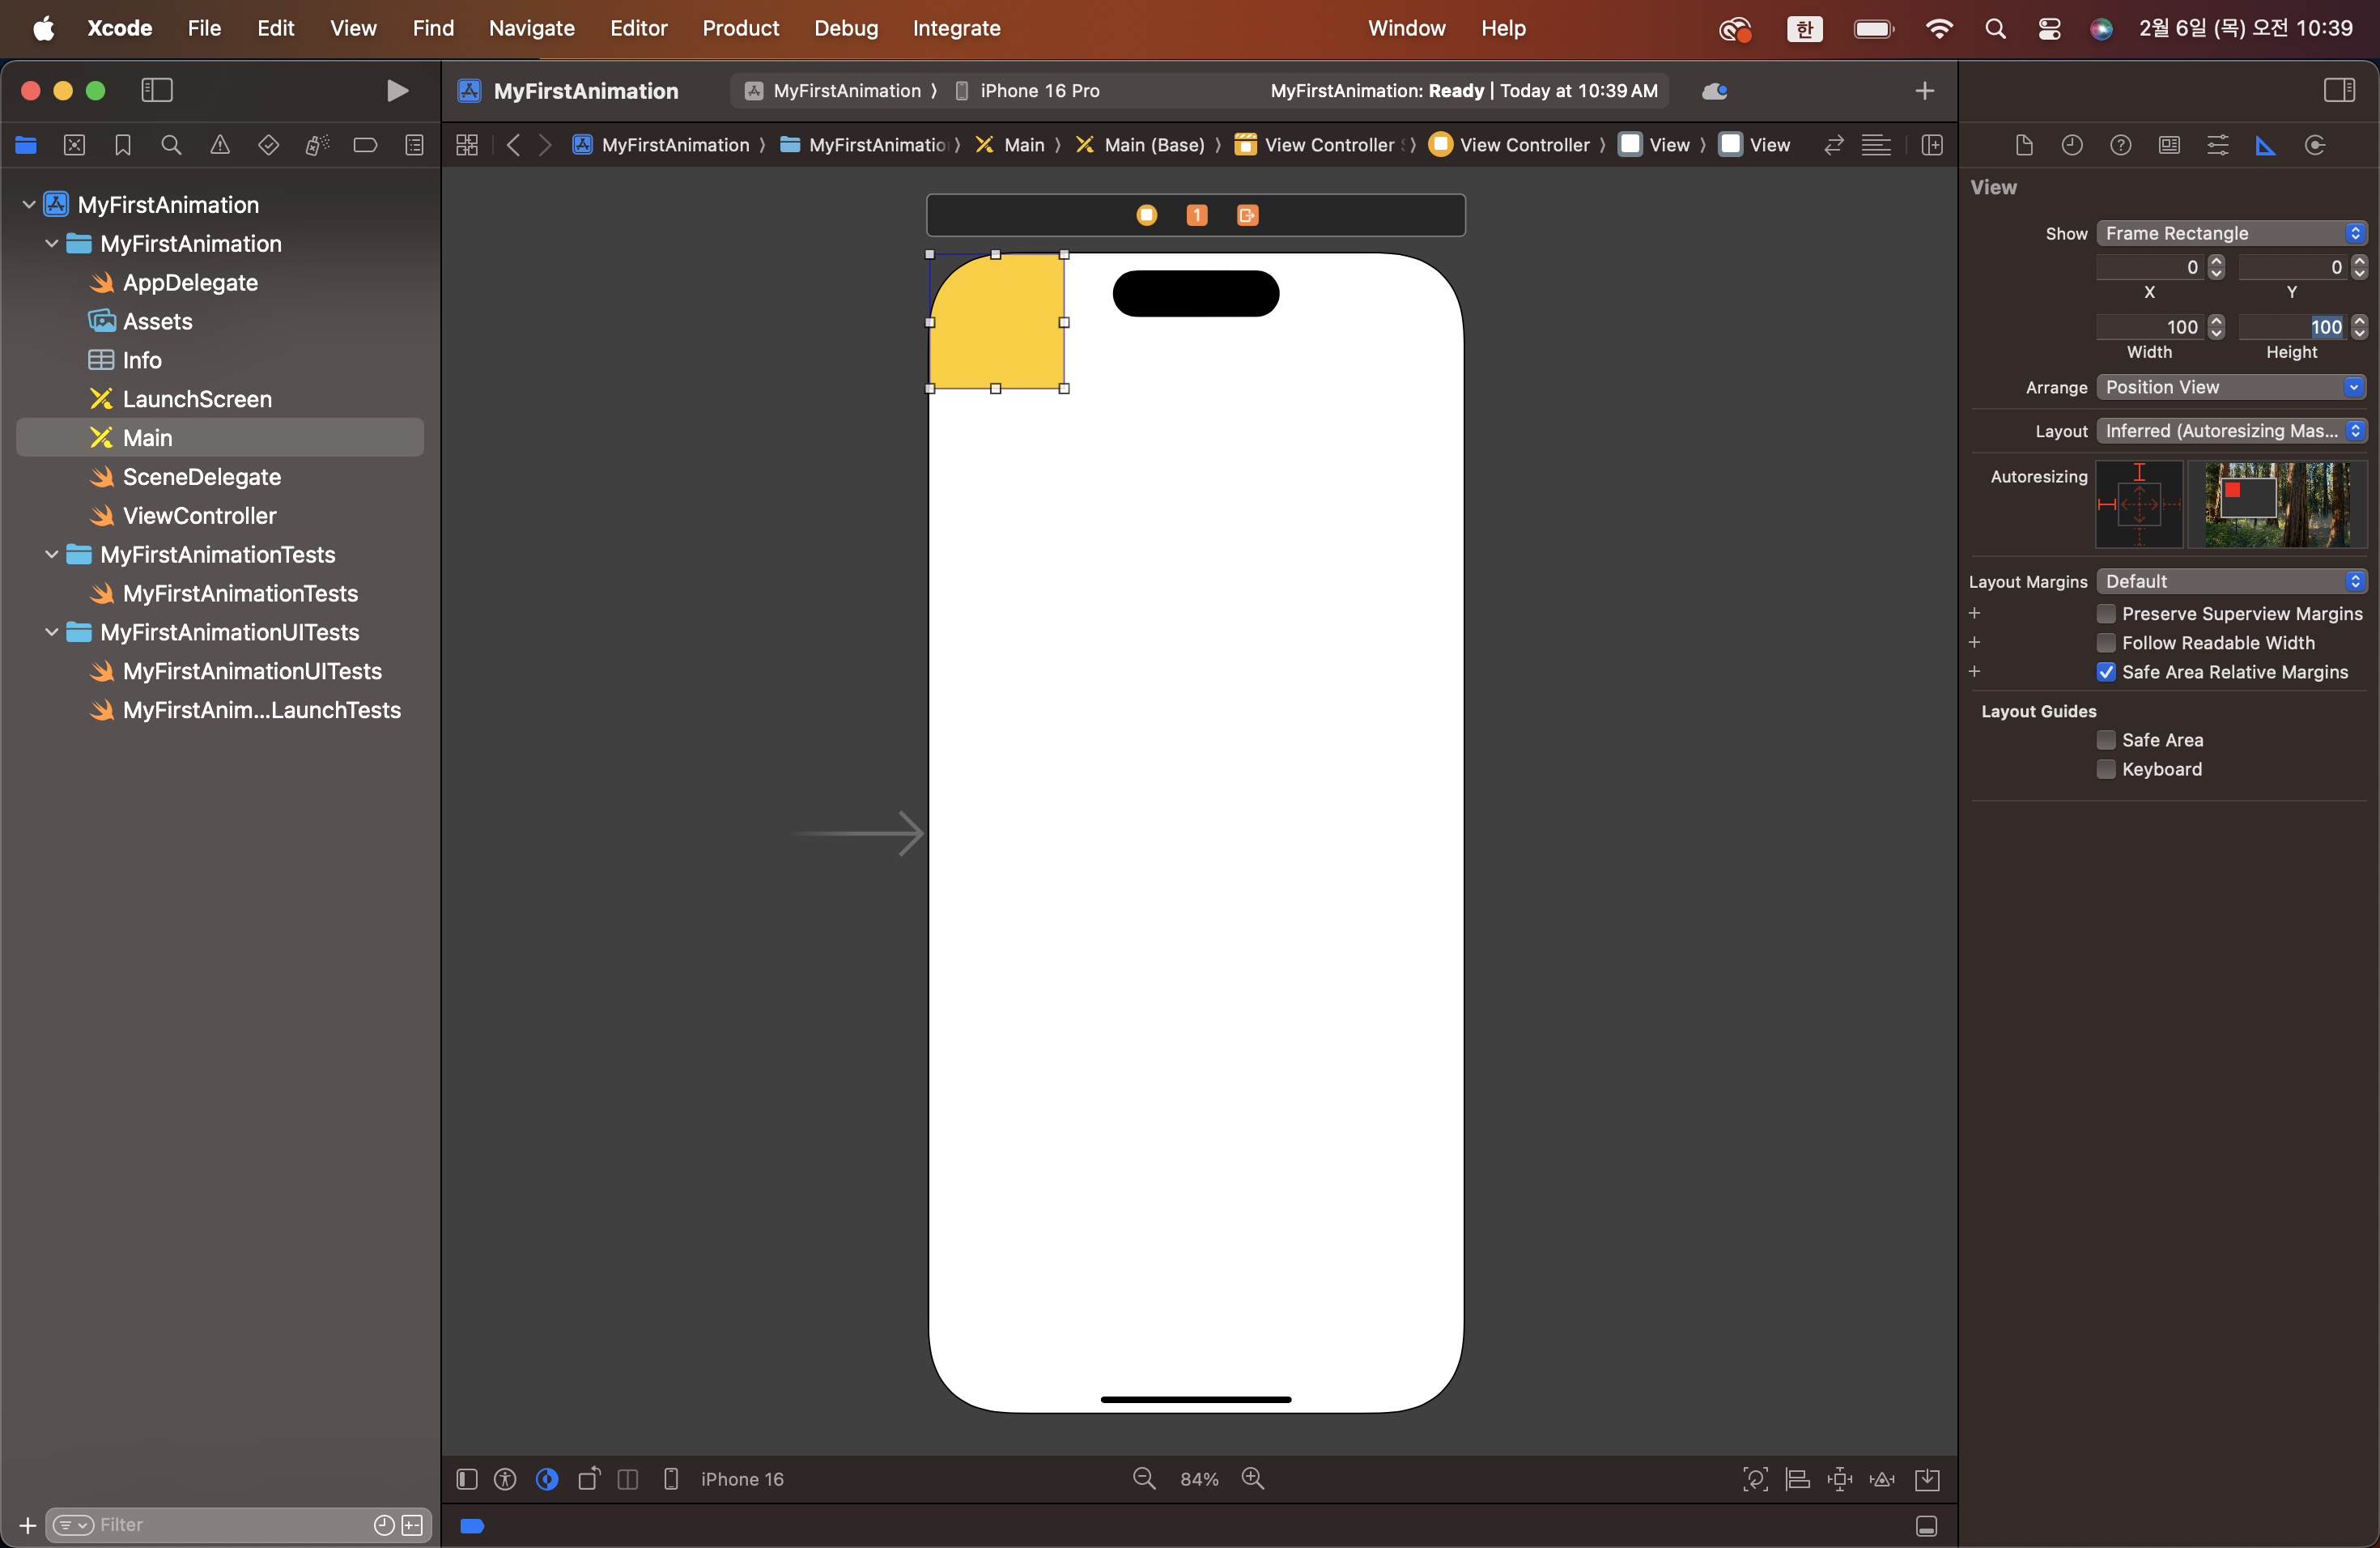Show the Issue navigator warning icon
2380x1548 pixels.
220,146
